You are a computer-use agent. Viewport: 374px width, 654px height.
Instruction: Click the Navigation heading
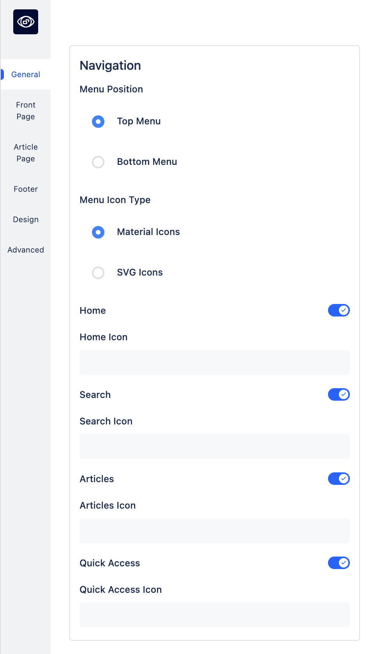pyautogui.click(x=110, y=65)
